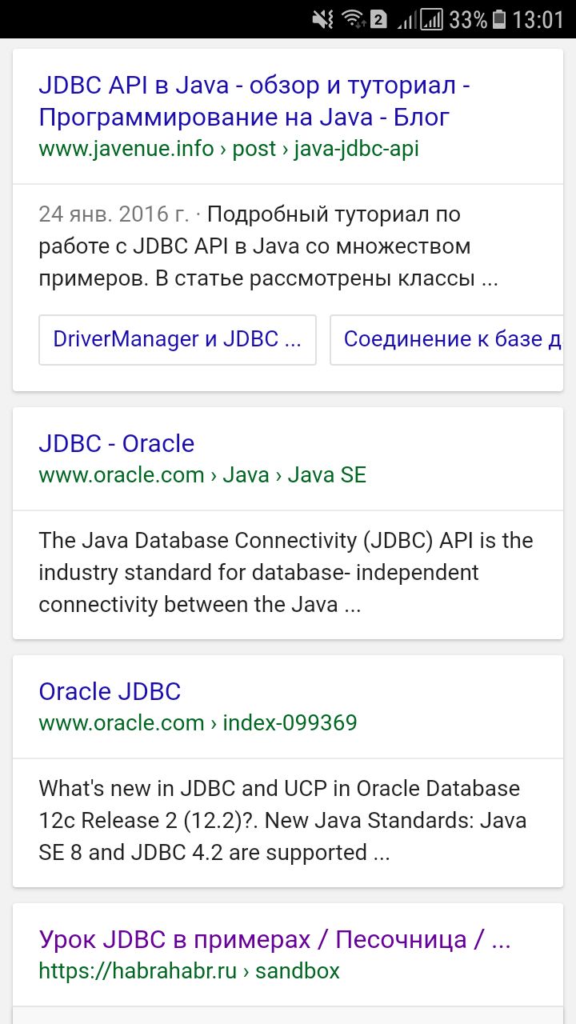The height and width of the screenshot is (1024, 576).
Task: Open the Oracle JDBC result title
Action: pos(110,691)
